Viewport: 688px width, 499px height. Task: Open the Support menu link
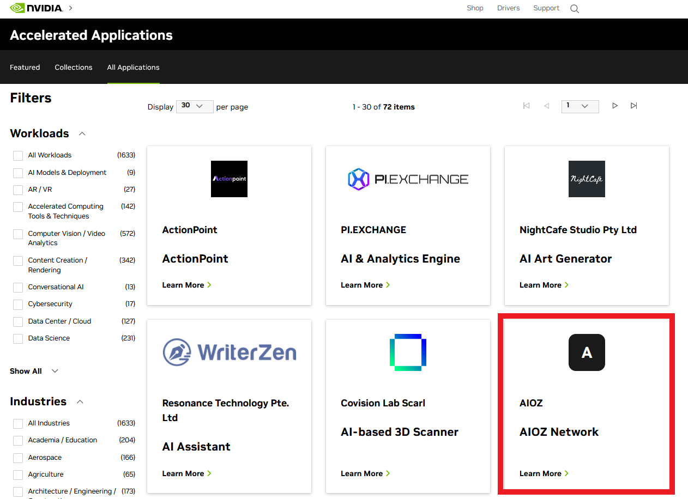546,8
